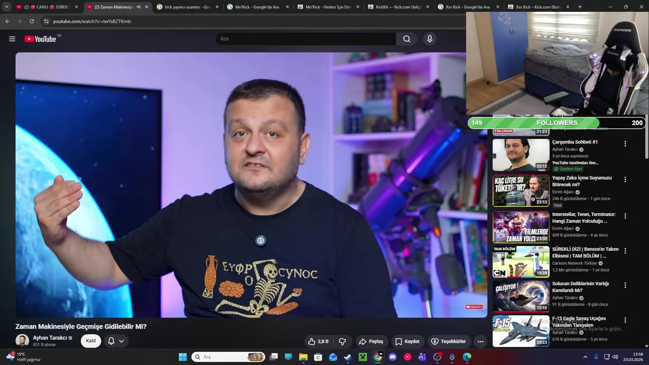Click the address bar URL
The image size is (649, 365).
(92, 21)
